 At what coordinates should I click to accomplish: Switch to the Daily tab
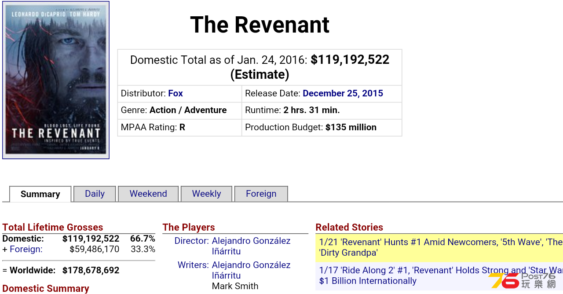coord(95,194)
